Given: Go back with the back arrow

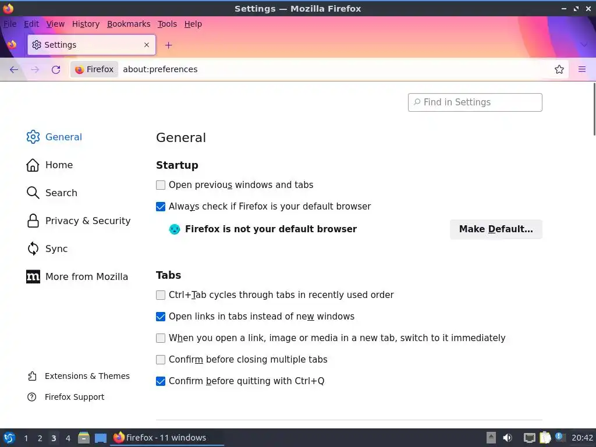Looking at the screenshot, I should click(14, 69).
